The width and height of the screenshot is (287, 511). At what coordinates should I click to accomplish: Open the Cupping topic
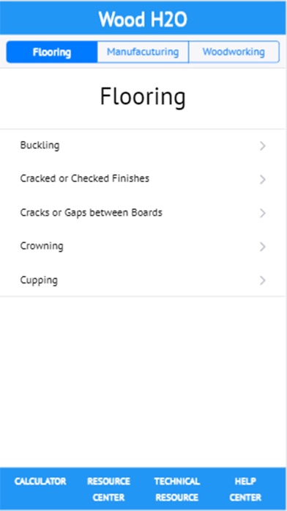coord(143,280)
